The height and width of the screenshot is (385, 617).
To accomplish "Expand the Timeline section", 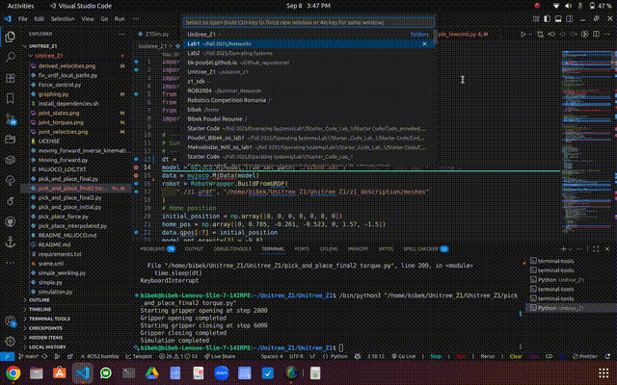I will pyautogui.click(x=41, y=309).
